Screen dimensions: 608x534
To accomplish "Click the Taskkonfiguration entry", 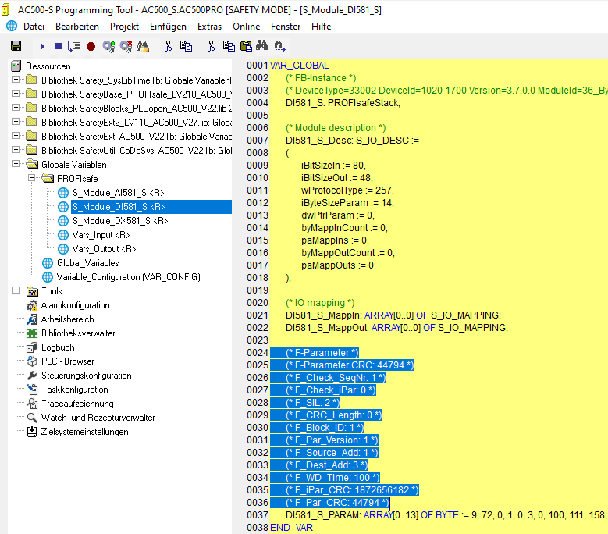I will point(74,390).
